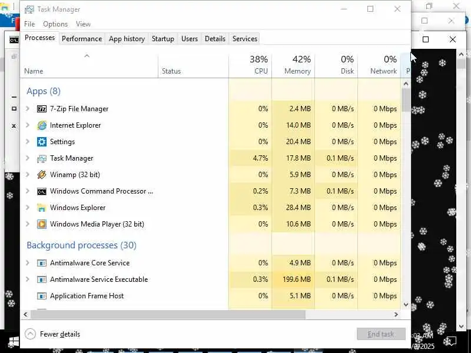This screenshot has width=471, height=353.
Task: Click the process list scroll down arrow
Action: pos(406,304)
